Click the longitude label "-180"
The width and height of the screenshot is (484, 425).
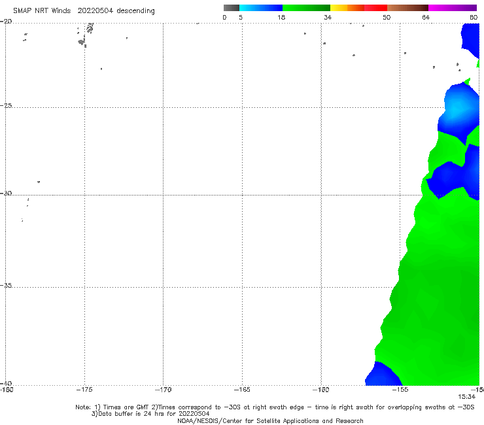click(x=7, y=390)
